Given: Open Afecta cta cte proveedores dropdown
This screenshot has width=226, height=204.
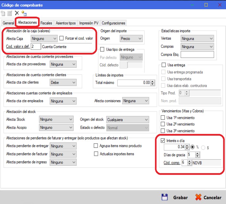Looking at the screenshot, I should [63, 64].
